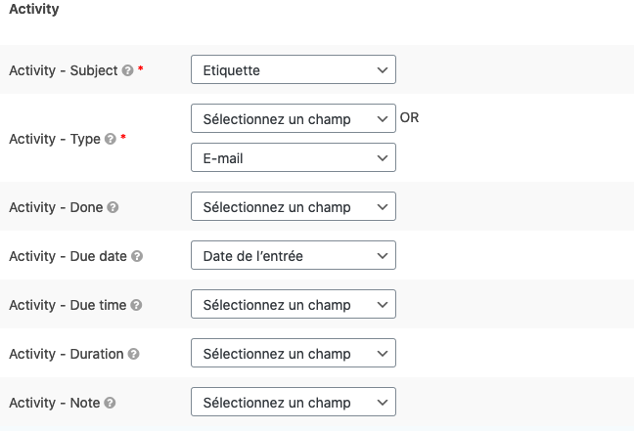Screen dimensions: 634x431
Task: Click the question mark icon for Activity - Done
Action: coord(113,207)
